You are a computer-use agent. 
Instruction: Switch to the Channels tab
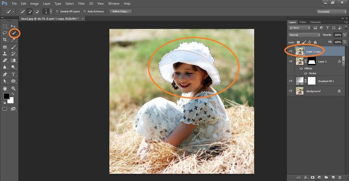coord(315,22)
